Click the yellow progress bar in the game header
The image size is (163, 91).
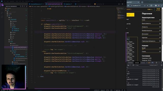pyautogui.click(x=129, y=9)
